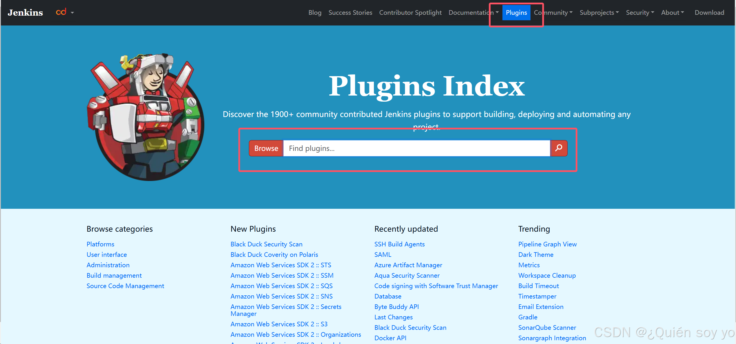Image resolution: width=736 pixels, height=344 pixels.
Task: Open the CD Foundation logo dropdown
Action: (x=65, y=12)
